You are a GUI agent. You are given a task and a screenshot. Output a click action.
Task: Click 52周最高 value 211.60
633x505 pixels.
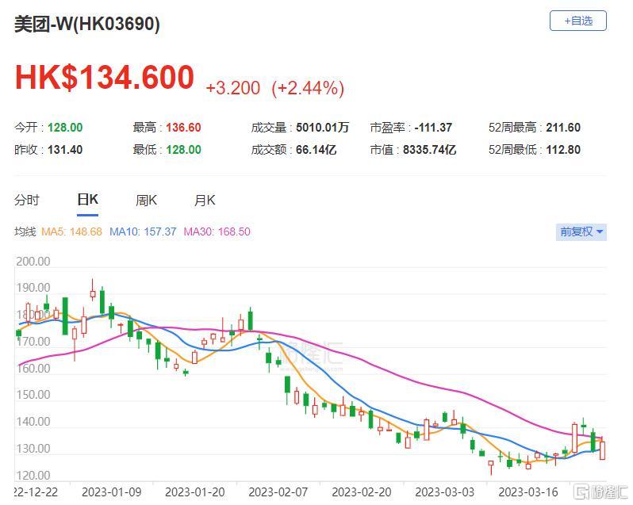(x=563, y=128)
